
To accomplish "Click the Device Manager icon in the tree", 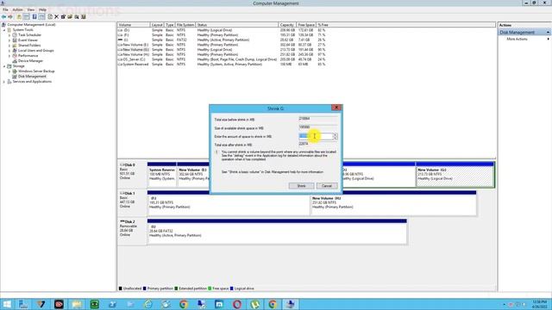I will point(15,61).
